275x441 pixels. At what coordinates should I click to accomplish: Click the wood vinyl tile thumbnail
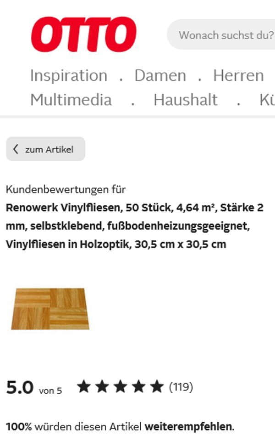tap(50, 309)
